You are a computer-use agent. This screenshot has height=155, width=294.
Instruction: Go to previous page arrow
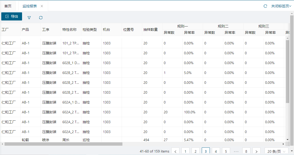(175, 151)
